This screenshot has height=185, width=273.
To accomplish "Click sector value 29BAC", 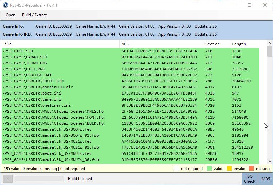I will click(211, 153).
